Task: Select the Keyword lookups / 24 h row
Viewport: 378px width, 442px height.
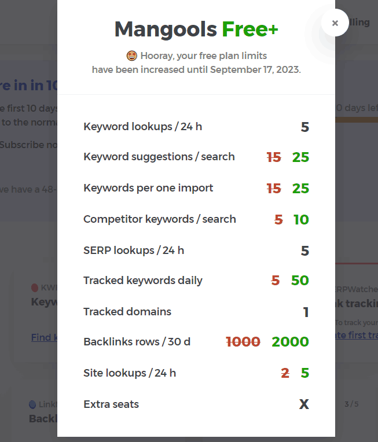Action: (196, 127)
